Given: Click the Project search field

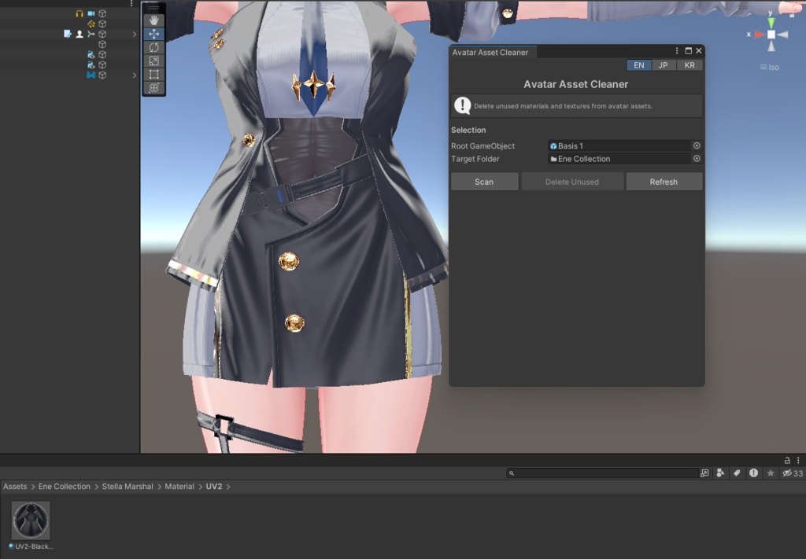Looking at the screenshot, I should [x=601, y=473].
